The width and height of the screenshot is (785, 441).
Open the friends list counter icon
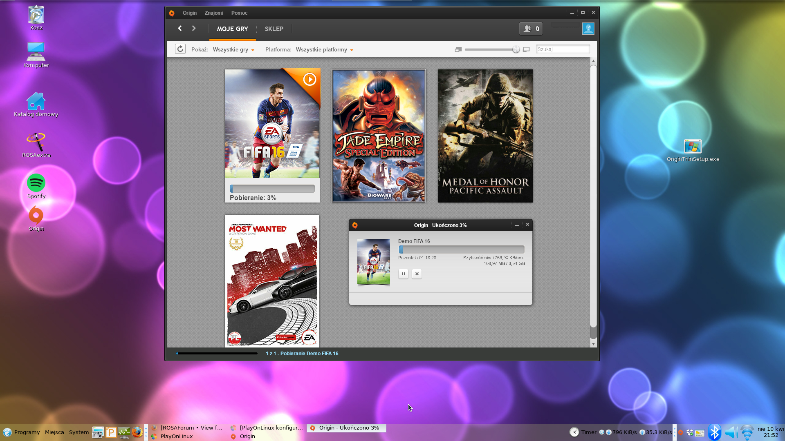click(531, 29)
